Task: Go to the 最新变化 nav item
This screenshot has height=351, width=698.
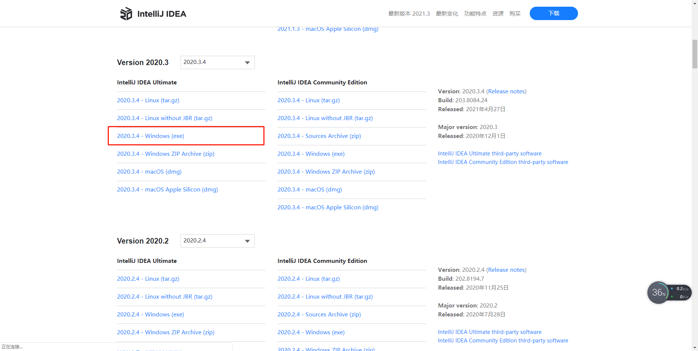Action: pyautogui.click(x=447, y=14)
